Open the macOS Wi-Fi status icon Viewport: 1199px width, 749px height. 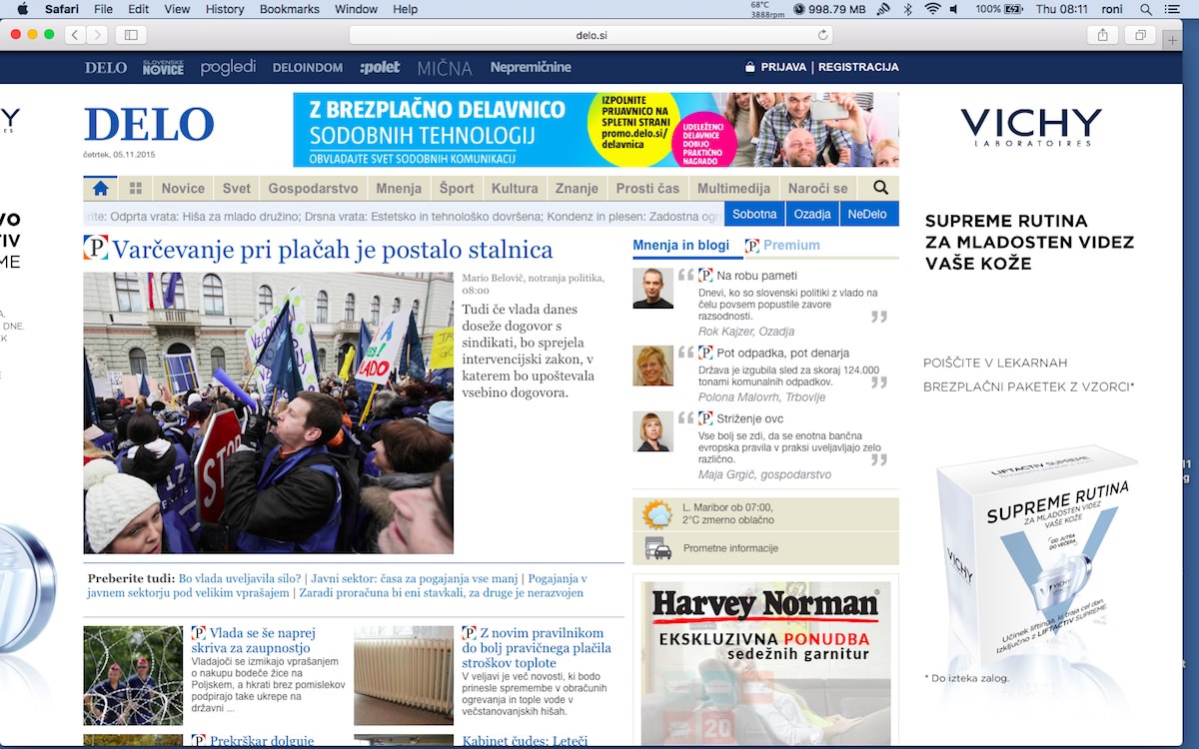click(x=932, y=9)
